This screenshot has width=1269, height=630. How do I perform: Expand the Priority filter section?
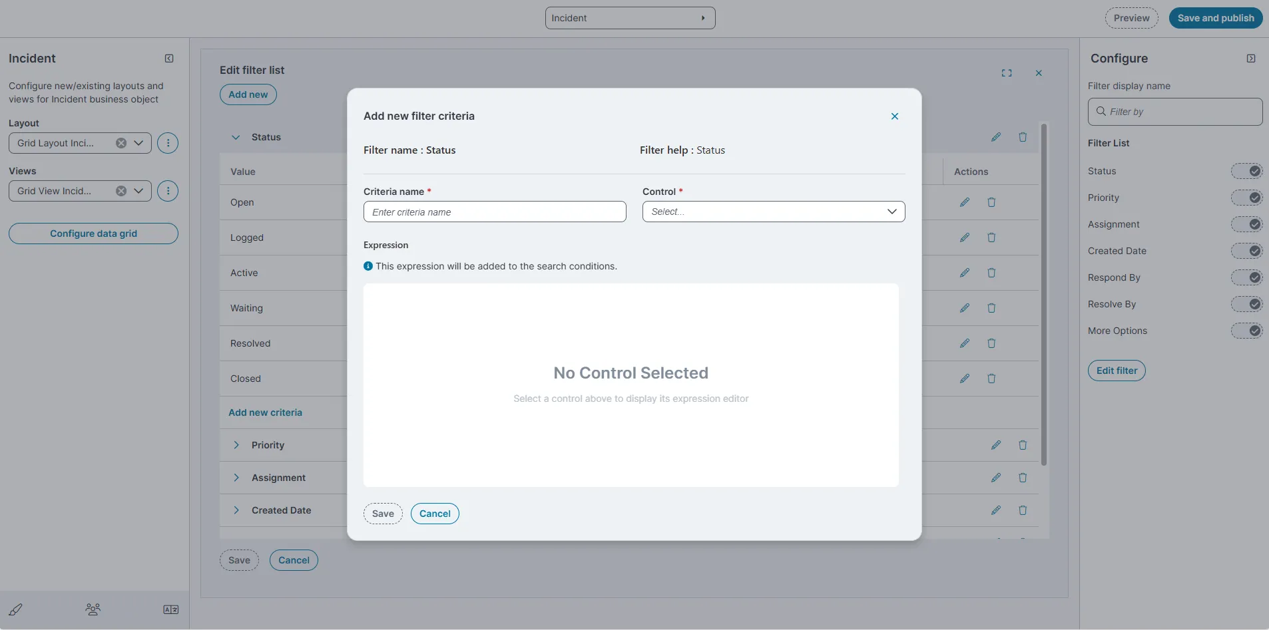(x=236, y=445)
